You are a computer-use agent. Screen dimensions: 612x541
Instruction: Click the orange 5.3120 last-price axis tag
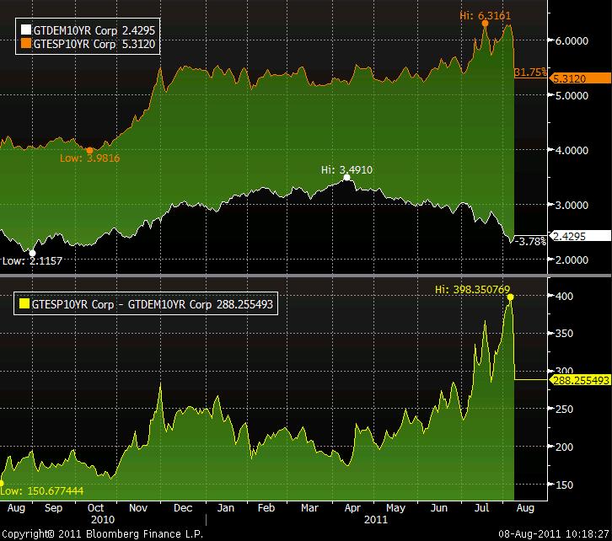[578, 78]
